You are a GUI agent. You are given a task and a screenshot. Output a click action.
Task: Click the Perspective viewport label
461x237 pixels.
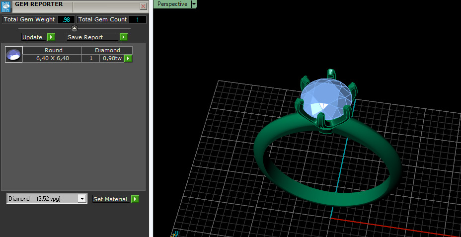(x=172, y=4)
